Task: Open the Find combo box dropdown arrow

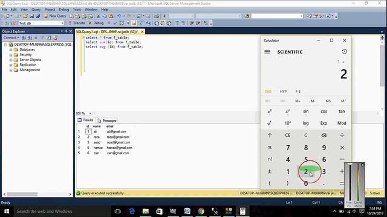Action: point(301,16)
